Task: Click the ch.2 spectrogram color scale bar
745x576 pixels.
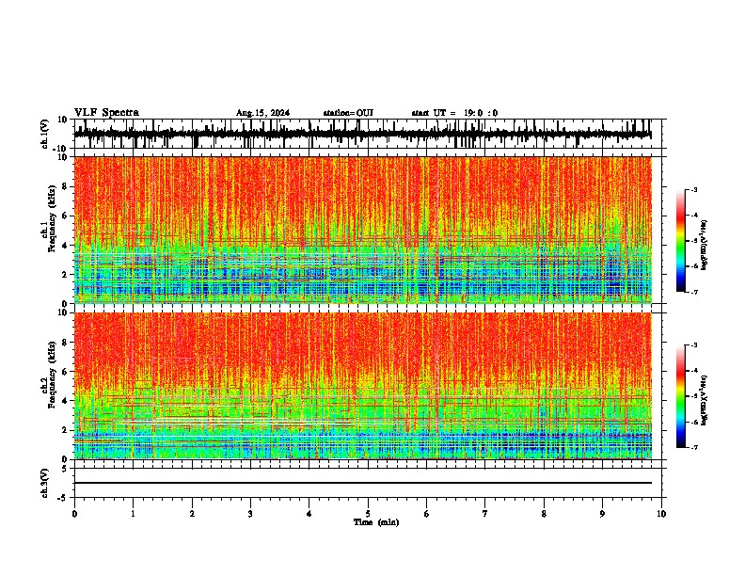Action: pos(681,396)
